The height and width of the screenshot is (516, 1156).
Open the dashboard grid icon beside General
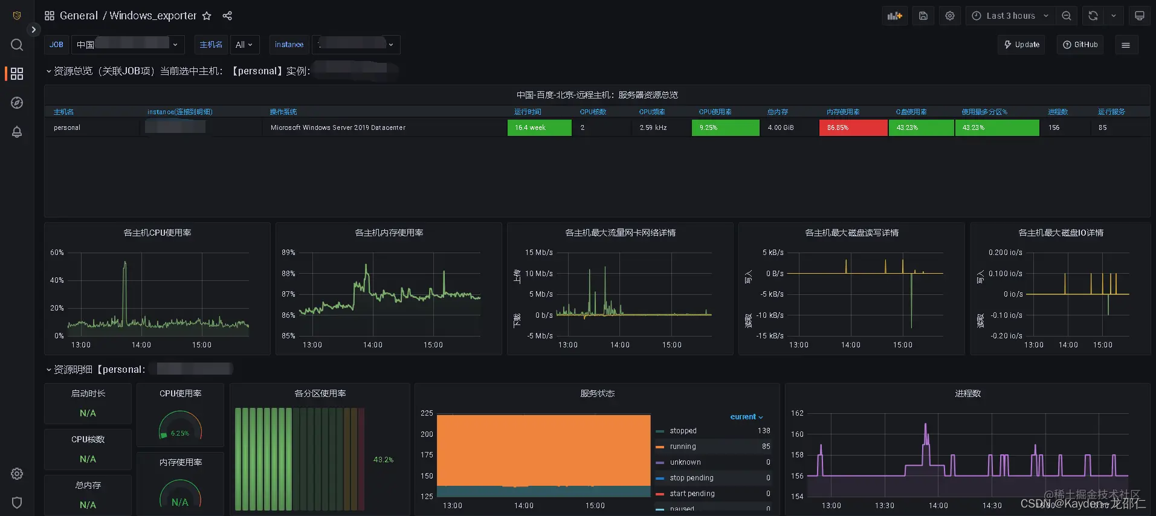click(50, 16)
